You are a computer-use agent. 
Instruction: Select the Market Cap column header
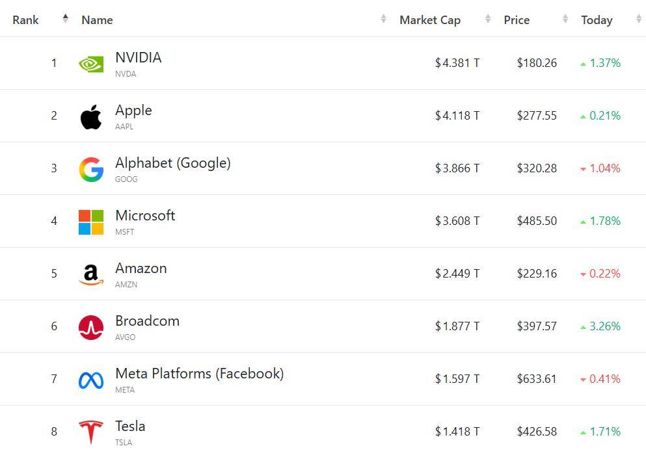point(429,20)
